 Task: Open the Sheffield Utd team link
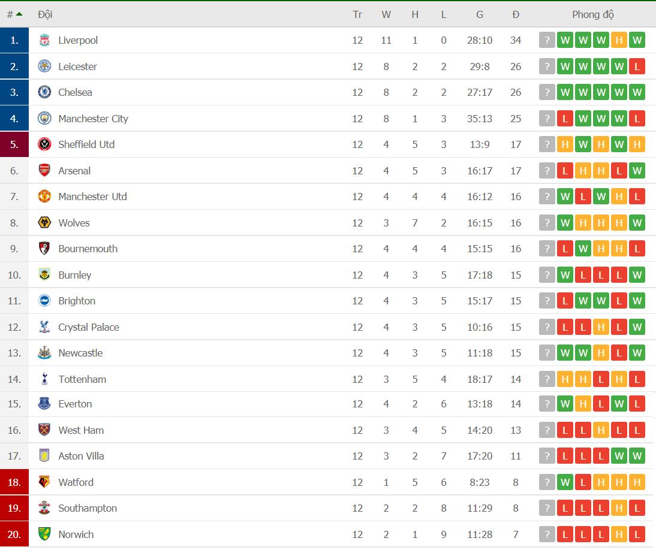pyautogui.click(x=86, y=144)
